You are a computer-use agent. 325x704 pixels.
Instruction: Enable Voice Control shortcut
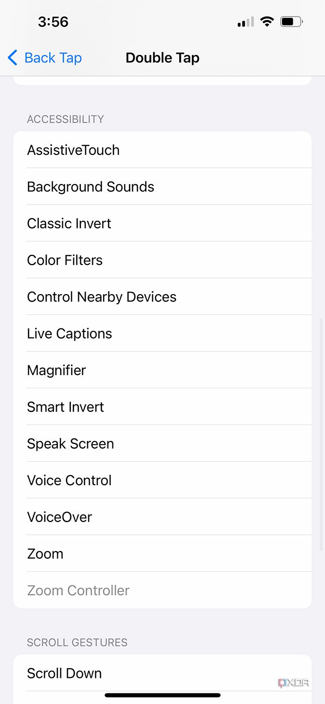[69, 480]
